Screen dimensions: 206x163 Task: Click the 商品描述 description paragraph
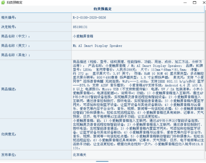click(138, 89)
